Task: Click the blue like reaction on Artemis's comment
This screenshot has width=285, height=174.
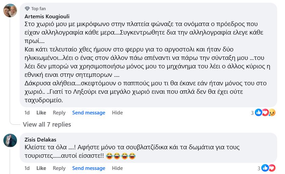Action: 259,113
